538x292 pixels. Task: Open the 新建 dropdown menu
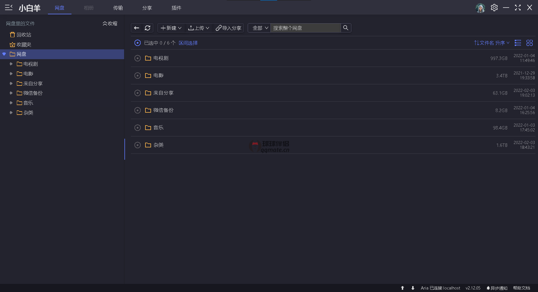(171, 28)
